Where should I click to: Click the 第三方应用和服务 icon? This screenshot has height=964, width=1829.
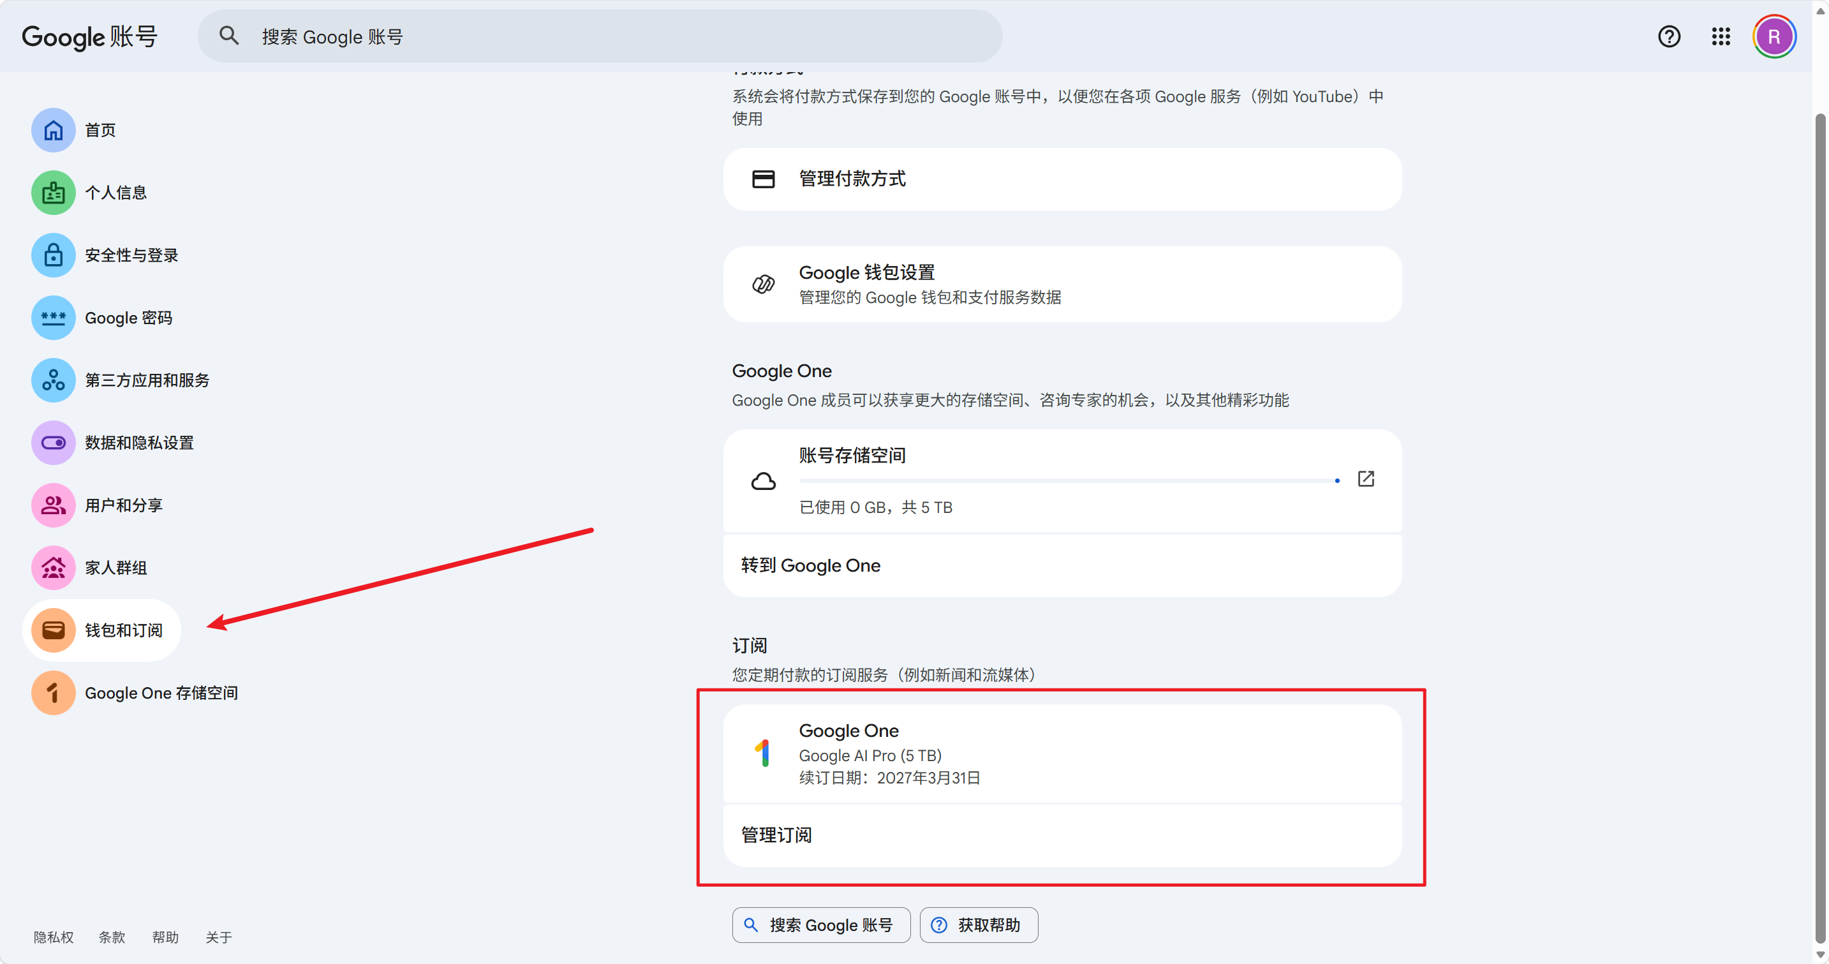(53, 380)
